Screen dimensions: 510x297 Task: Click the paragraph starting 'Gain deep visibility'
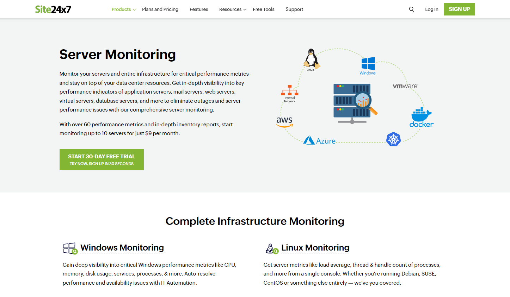point(150,274)
